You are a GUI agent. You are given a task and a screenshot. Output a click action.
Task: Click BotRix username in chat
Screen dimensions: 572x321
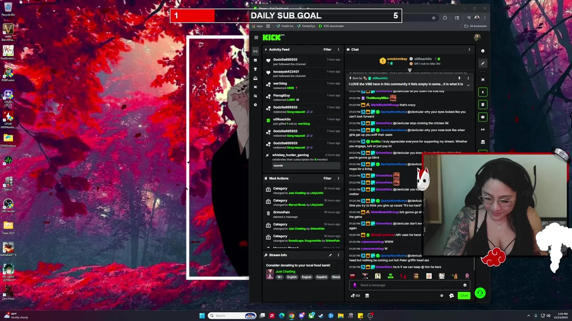[x=375, y=141]
